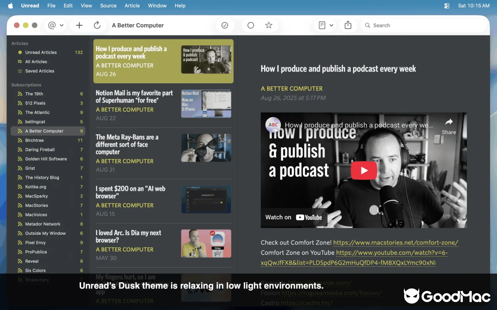Select the 'I spent $200 on an AI web browser' article
The width and height of the screenshot is (497, 310).
163,201
